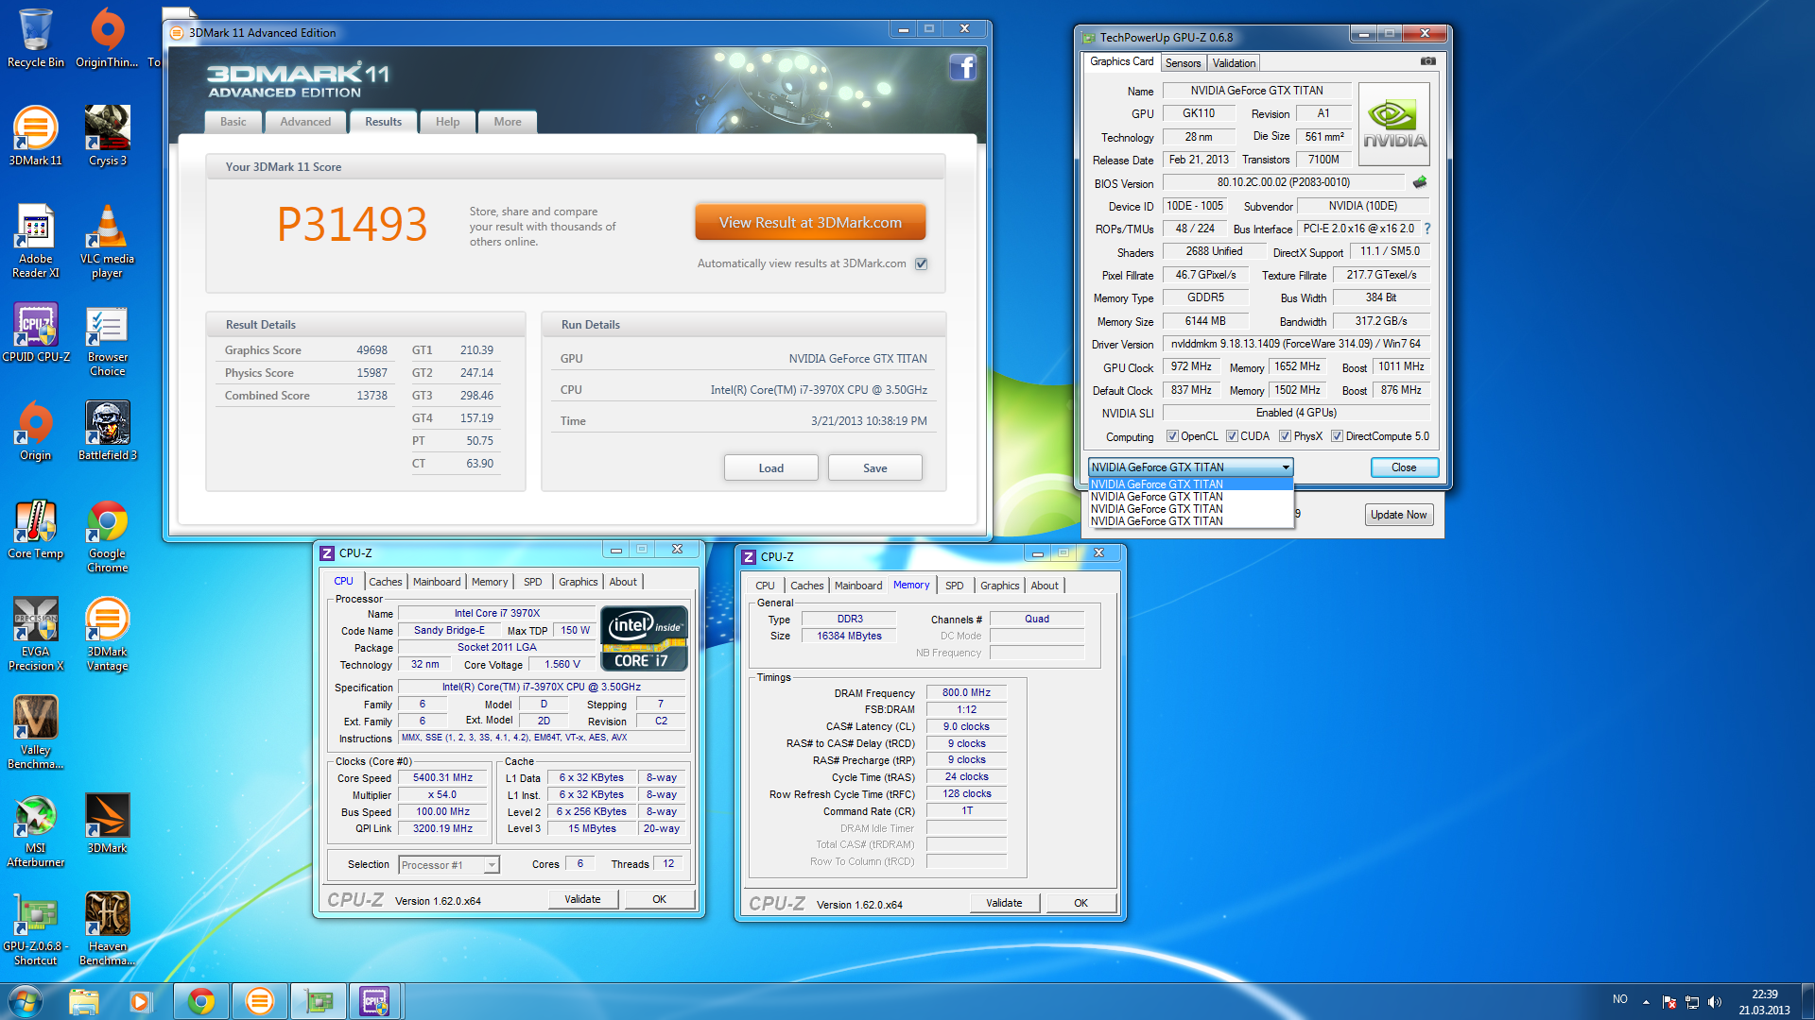Click the GPU Name field in GPU-Z
Viewport: 1815px width, 1020px height.
point(1256,91)
